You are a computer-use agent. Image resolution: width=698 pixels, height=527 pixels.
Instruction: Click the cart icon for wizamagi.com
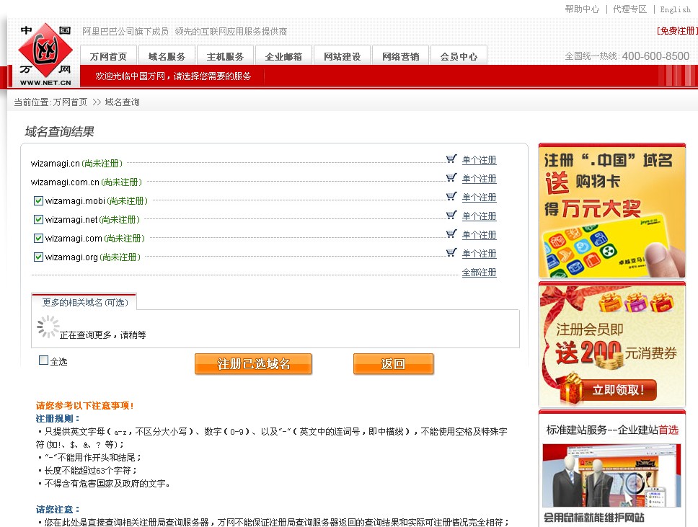click(x=451, y=234)
